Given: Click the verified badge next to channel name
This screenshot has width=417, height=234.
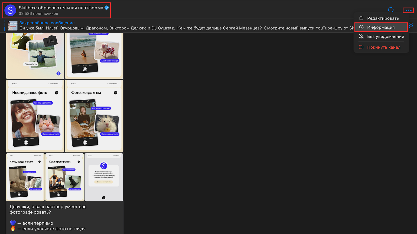Looking at the screenshot, I should (x=107, y=8).
